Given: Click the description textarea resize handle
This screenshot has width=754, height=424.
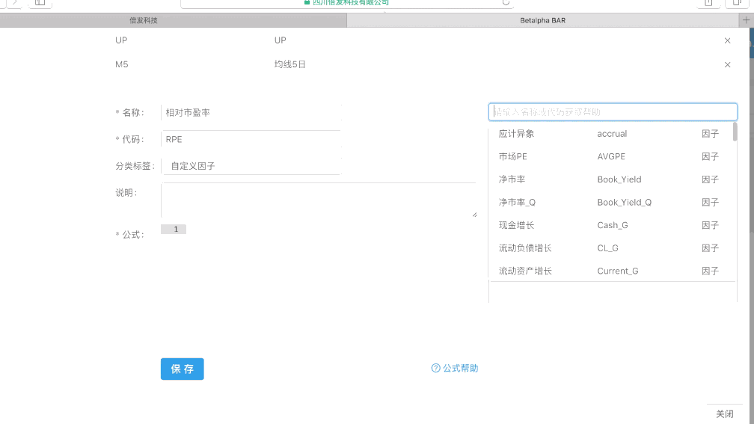Looking at the screenshot, I should [x=474, y=215].
